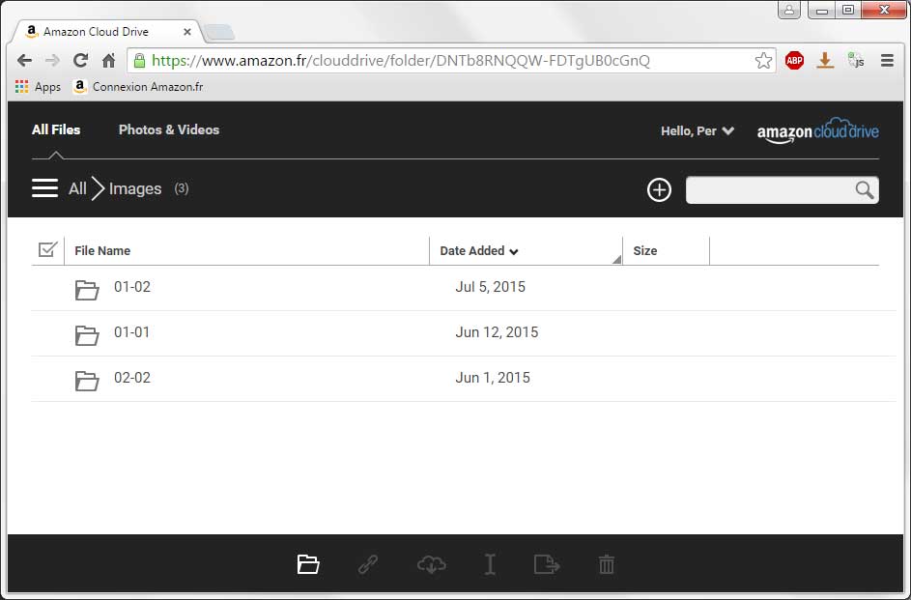Share a link using the link icon

(x=367, y=564)
